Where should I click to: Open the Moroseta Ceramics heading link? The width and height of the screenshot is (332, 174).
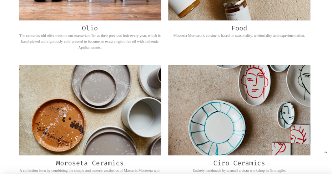coord(90,163)
